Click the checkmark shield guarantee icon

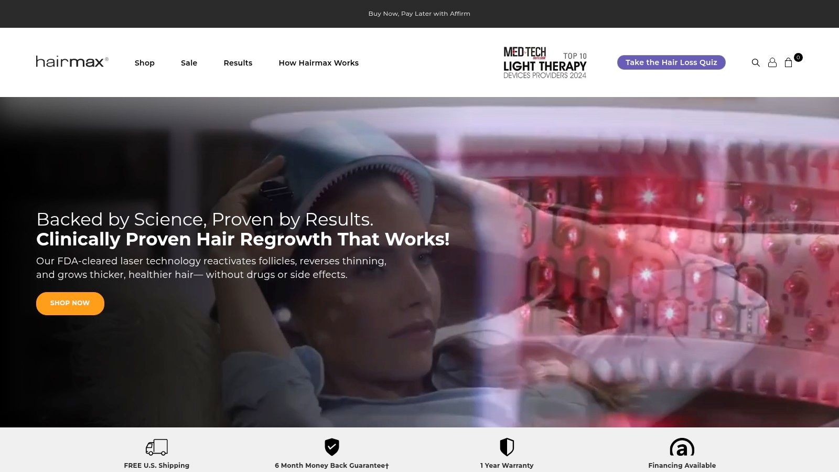click(x=332, y=447)
